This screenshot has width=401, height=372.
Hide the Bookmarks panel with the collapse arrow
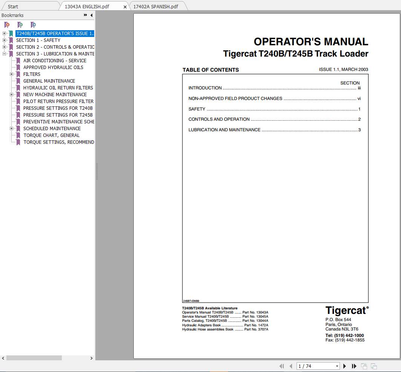click(x=91, y=15)
